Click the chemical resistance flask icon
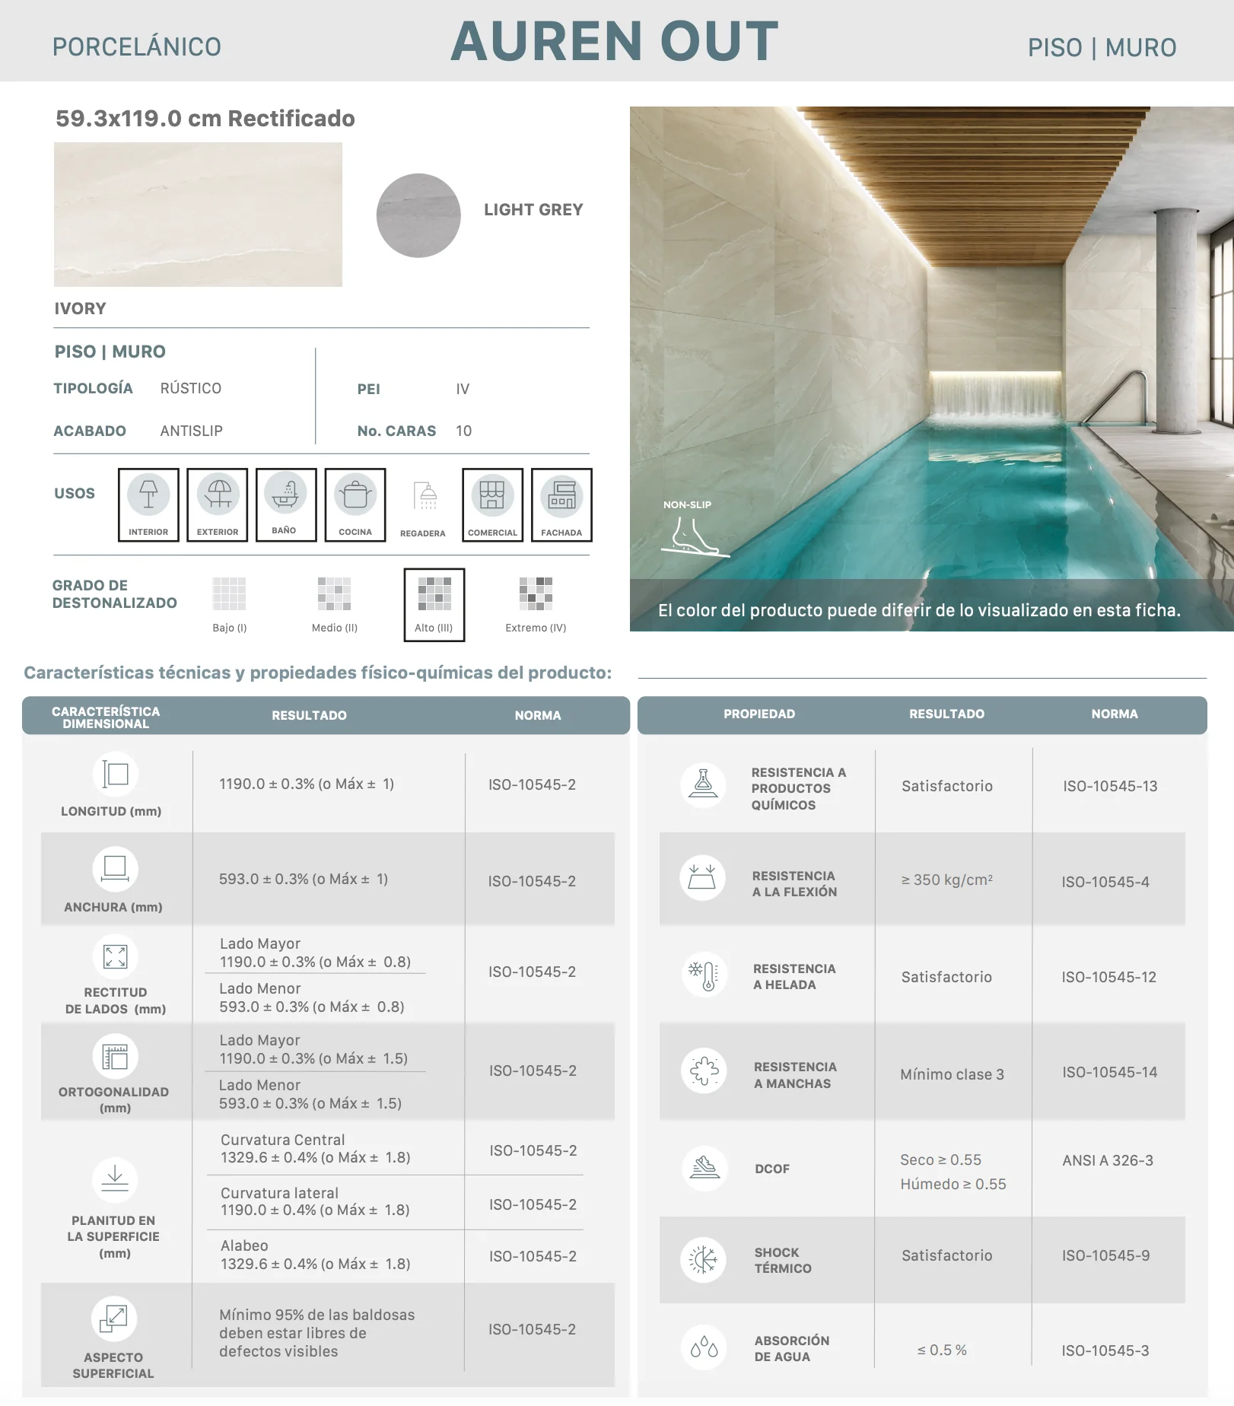 tap(704, 784)
